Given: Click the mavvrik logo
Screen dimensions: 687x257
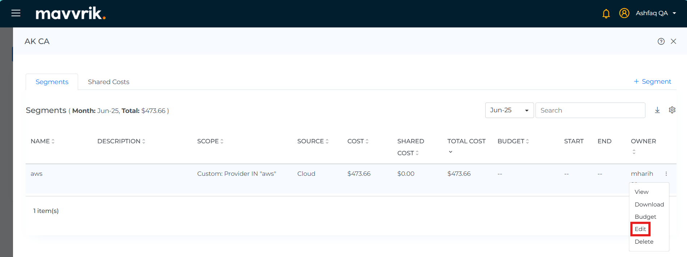Looking at the screenshot, I should pyautogui.click(x=71, y=14).
